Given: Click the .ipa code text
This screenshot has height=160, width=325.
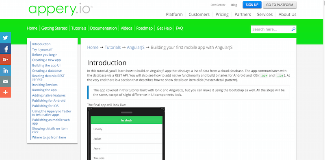Looking at the screenshot, I should click(279, 76).
